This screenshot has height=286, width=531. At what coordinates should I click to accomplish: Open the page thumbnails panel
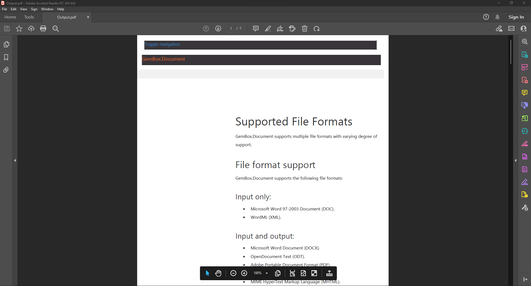[x=6, y=44]
